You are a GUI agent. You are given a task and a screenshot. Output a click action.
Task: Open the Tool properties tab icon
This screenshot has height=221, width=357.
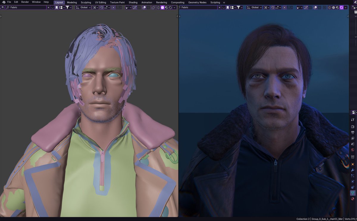click(x=353, y=119)
